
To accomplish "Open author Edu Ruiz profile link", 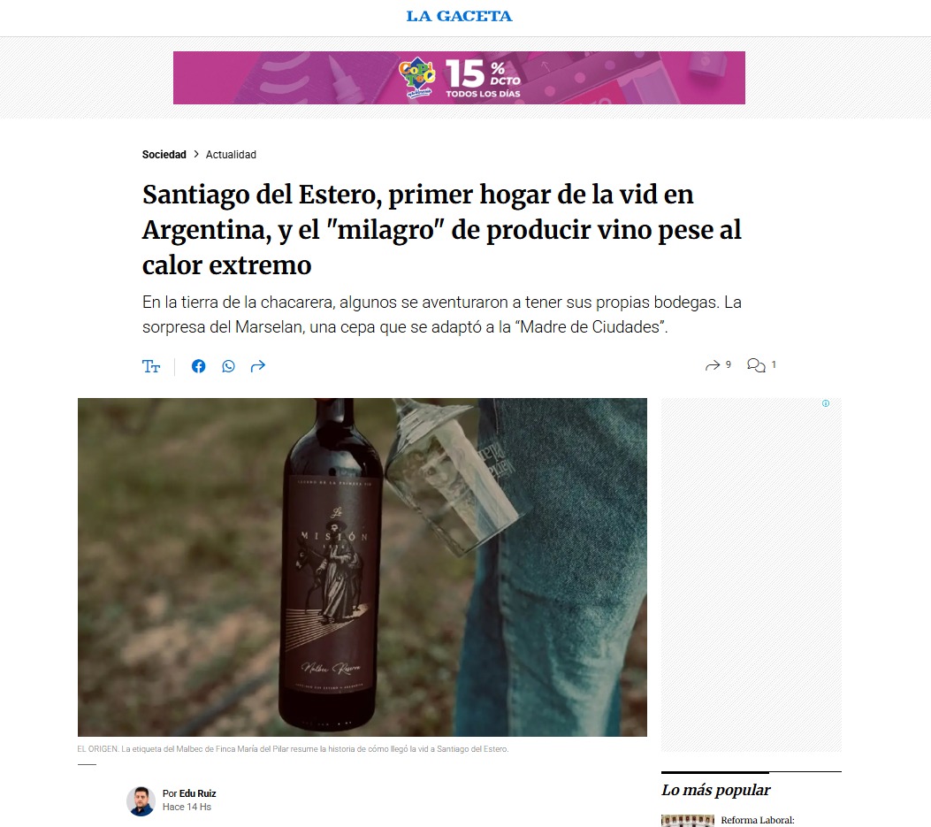I will point(198,793).
